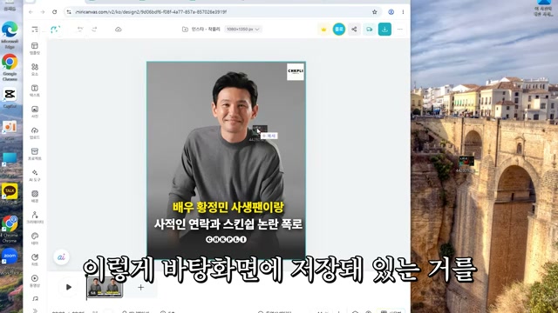Viewport: 558px width, 313px height.
Task: Open the MiriCanvas hamburger menu
Action: (35, 30)
